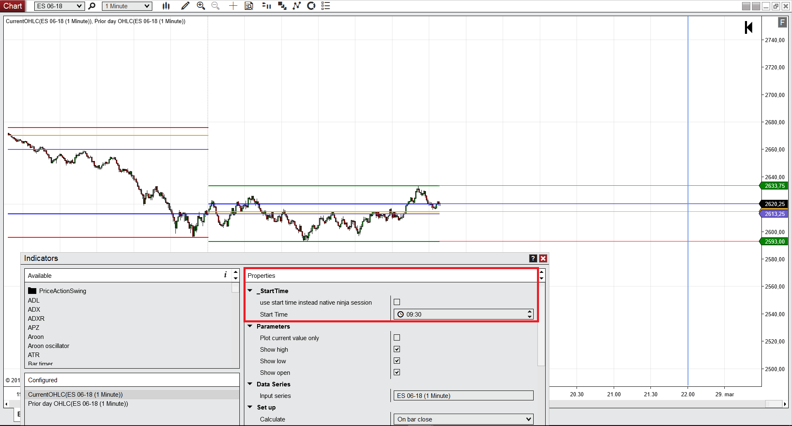
Task: Uncheck the Show high option
Action: [x=397, y=349]
